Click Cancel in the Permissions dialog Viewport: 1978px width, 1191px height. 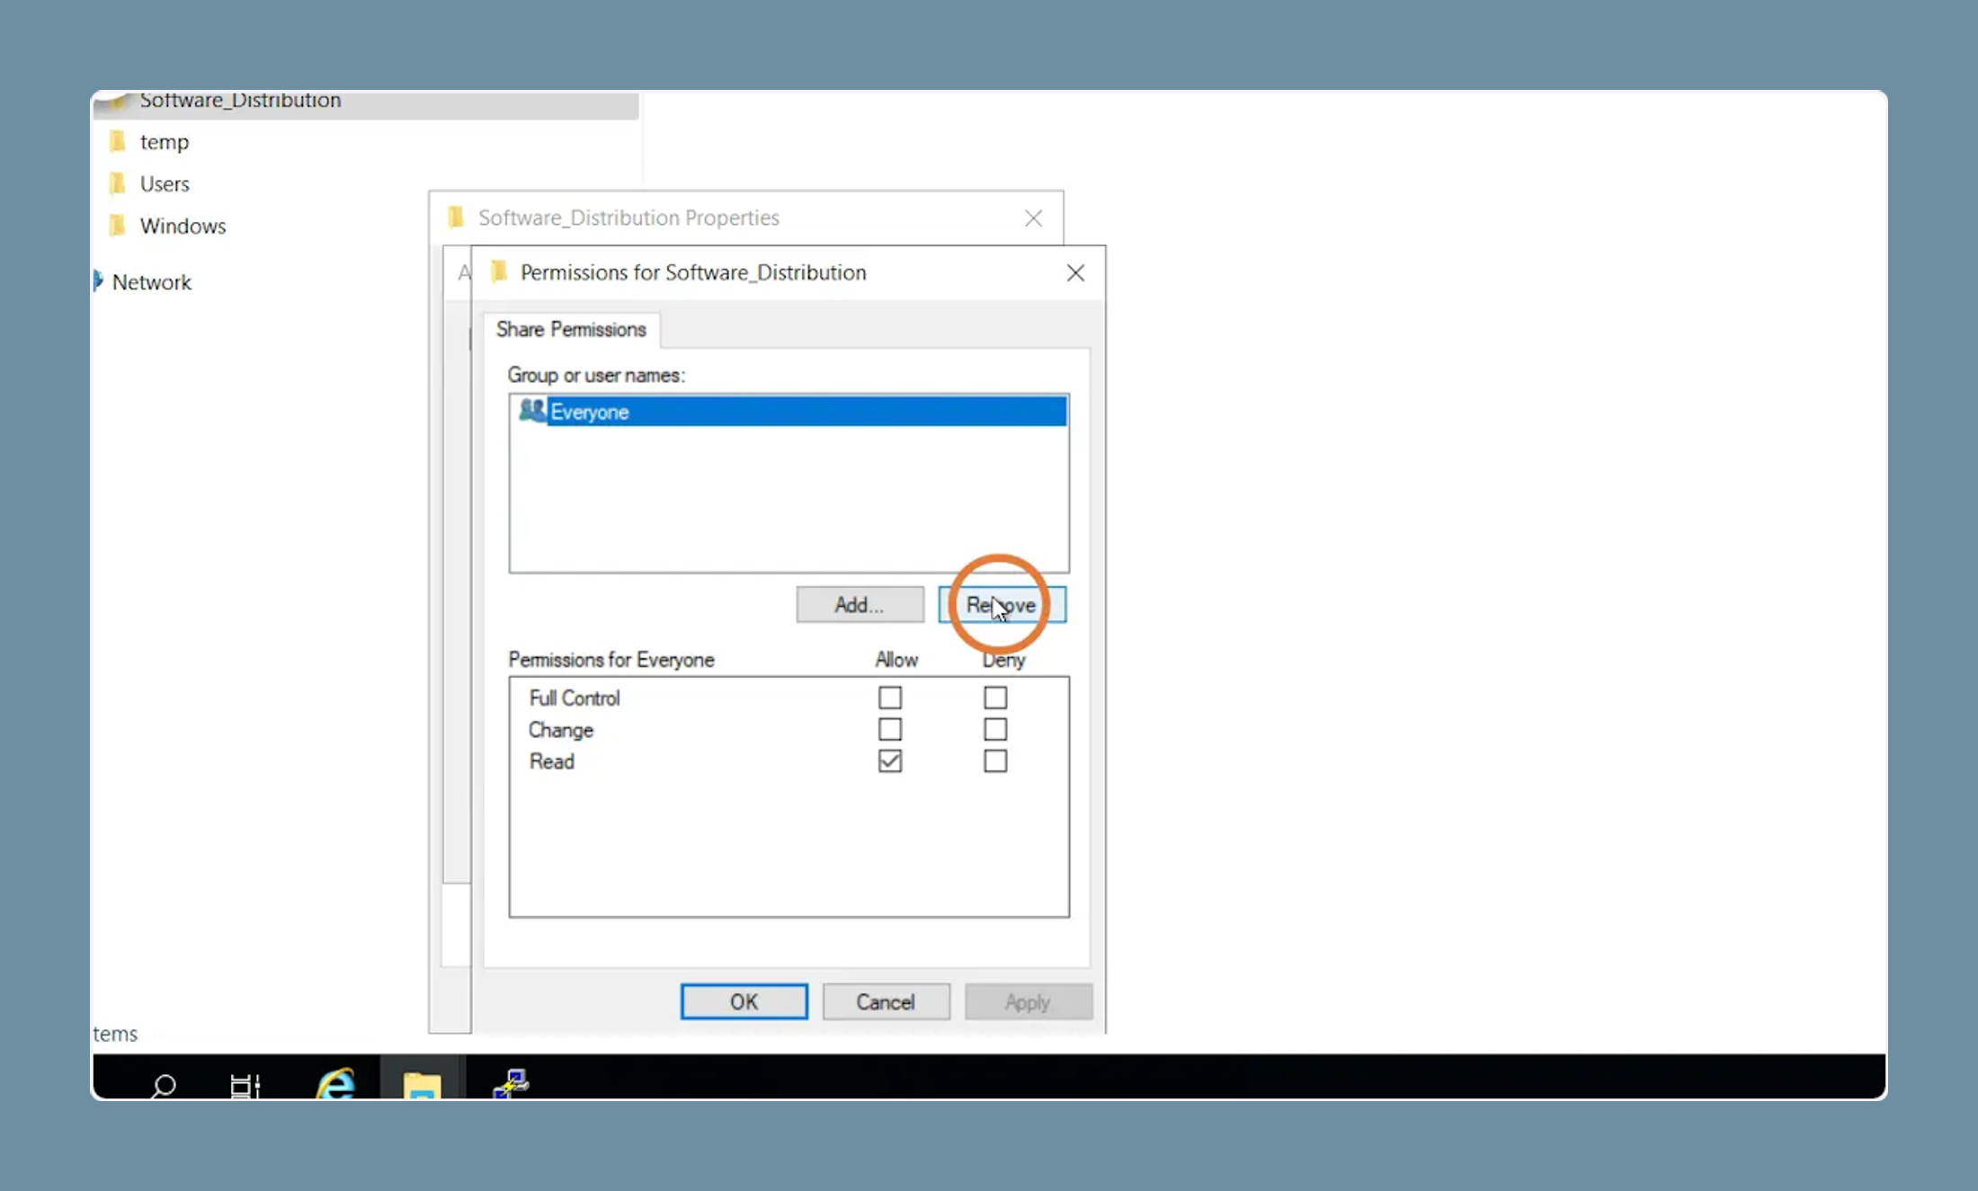coord(886,1001)
